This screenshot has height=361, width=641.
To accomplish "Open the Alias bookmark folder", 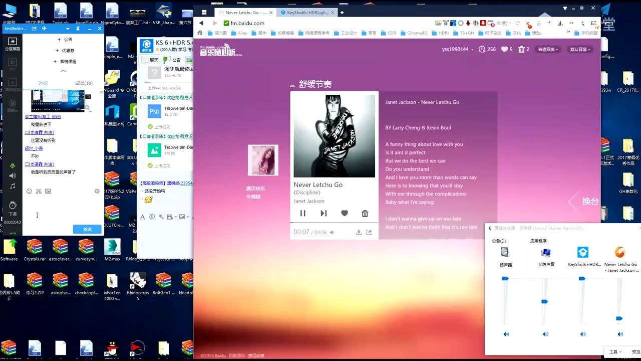I will pyautogui.click(x=238, y=33).
